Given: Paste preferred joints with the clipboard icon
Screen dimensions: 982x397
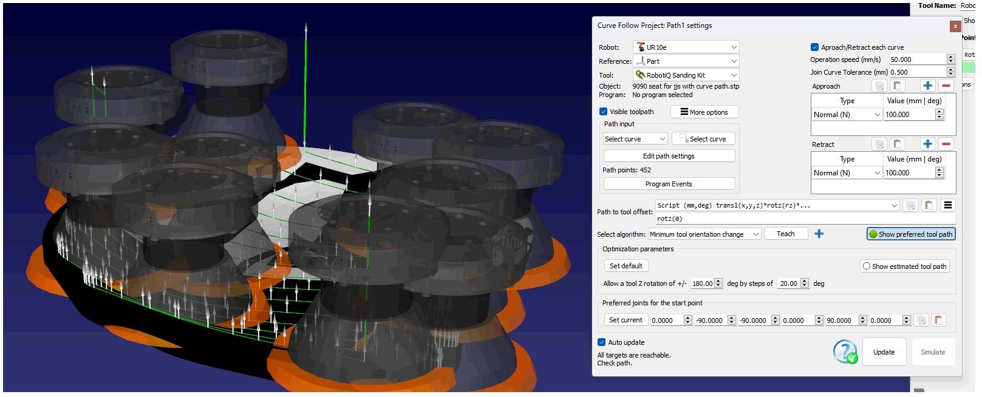Looking at the screenshot, I should click(938, 320).
